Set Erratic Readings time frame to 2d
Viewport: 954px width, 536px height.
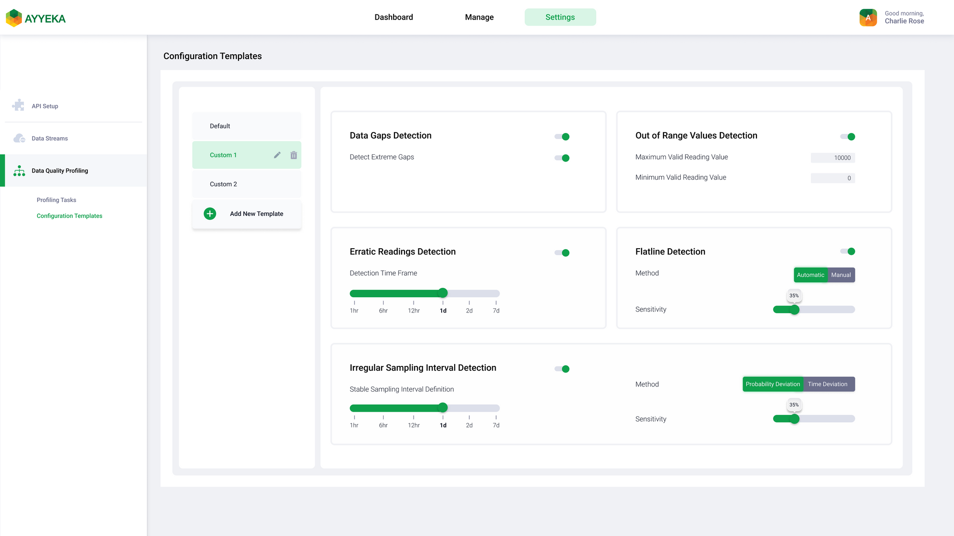[469, 293]
